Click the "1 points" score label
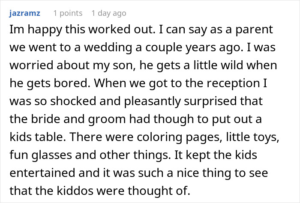The image size is (300, 203). (x=68, y=13)
